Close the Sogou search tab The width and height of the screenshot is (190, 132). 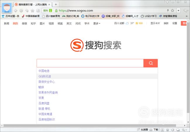(x=49, y=5)
